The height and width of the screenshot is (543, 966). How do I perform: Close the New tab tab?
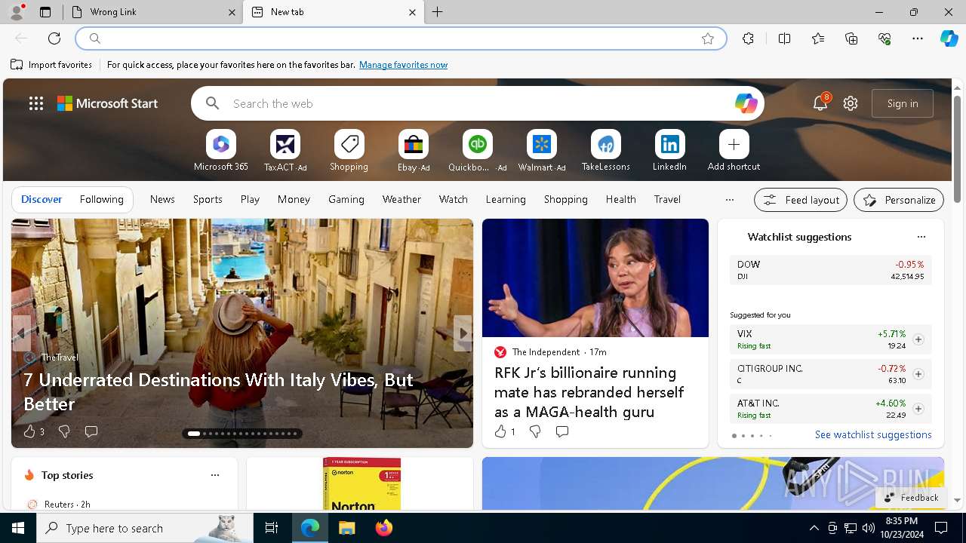pyautogui.click(x=412, y=12)
